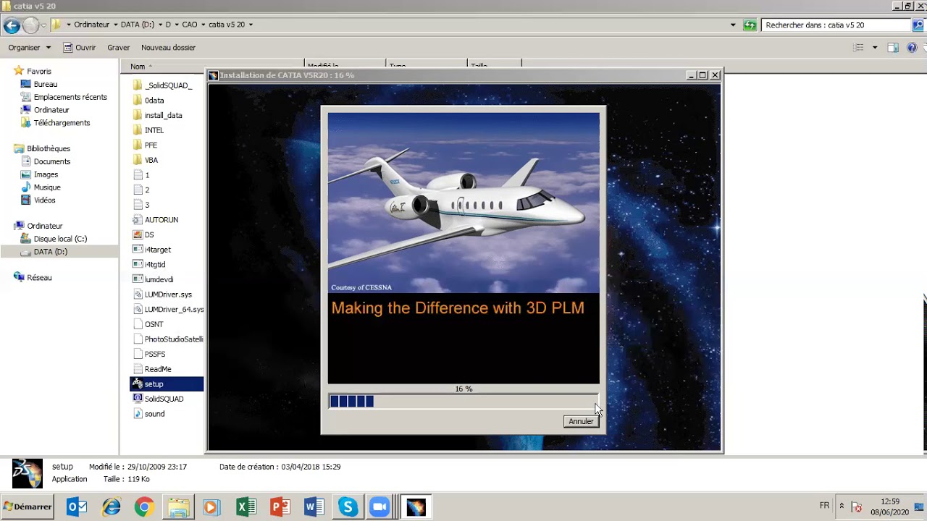Click Ouvrir in the Explorer toolbar
Screen dimensions: 927x521
point(80,48)
